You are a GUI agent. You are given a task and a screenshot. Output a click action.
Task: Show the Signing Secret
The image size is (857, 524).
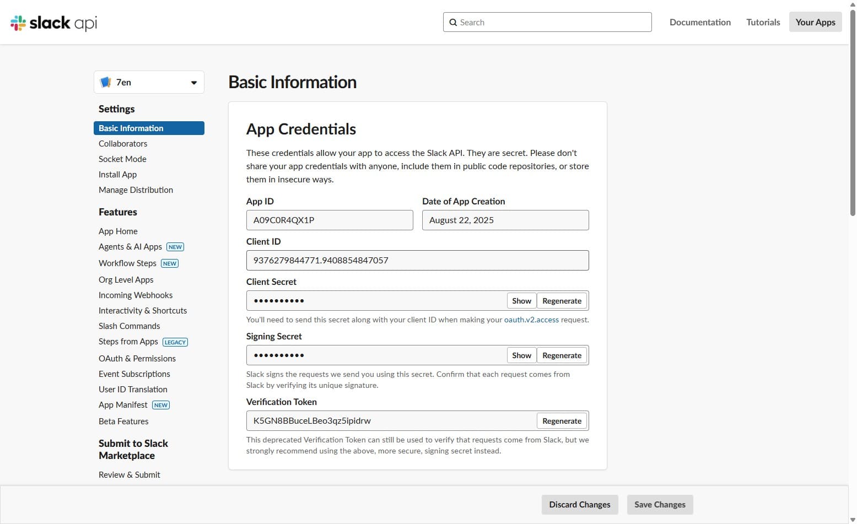click(521, 355)
